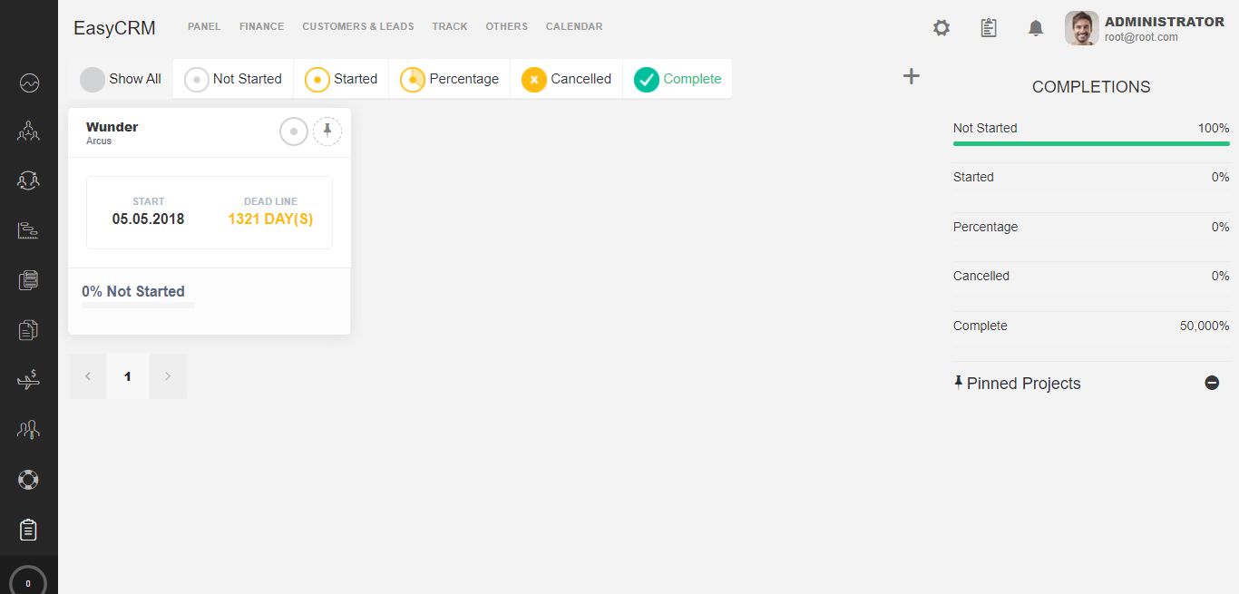1239x594 pixels.
Task: Open the ADMINISTRATOR profile name
Action: point(1165,22)
